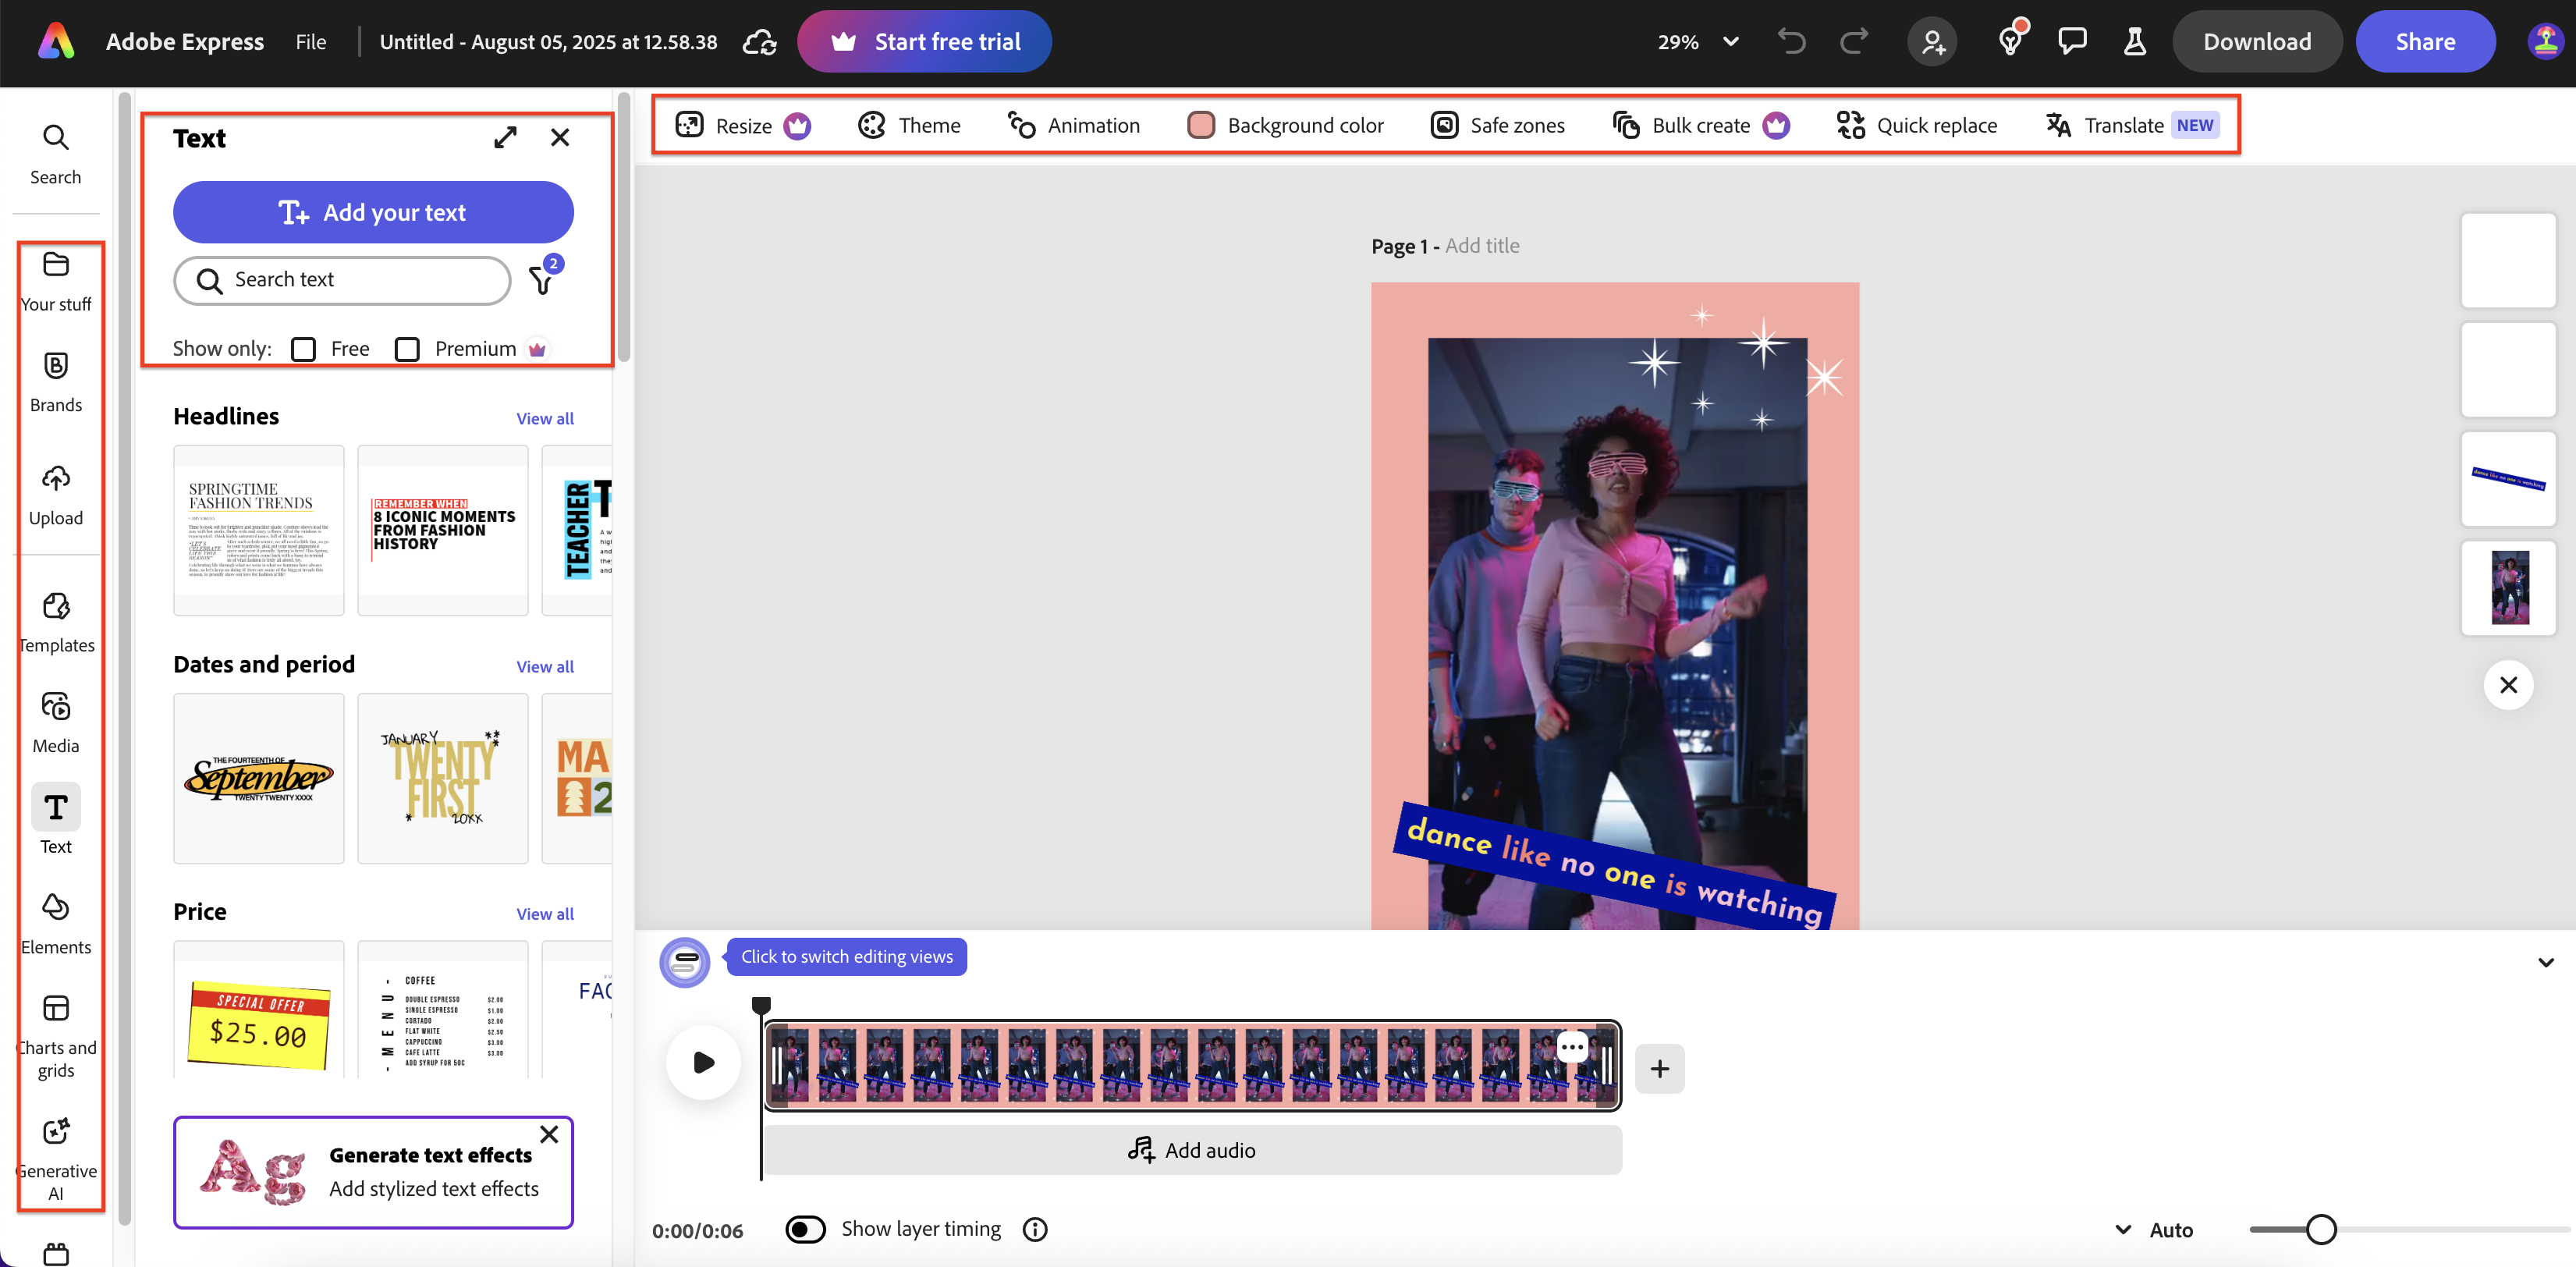Expand the Text panel to full view
2576x1267 pixels.
click(505, 138)
